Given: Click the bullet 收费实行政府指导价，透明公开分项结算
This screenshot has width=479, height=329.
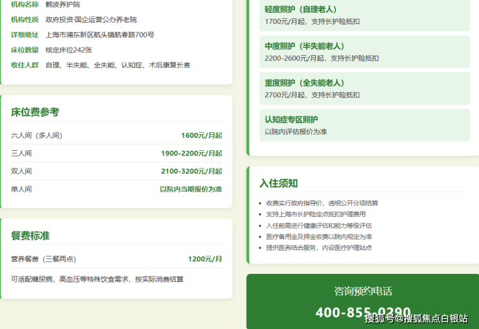Looking at the screenshot, I should coord(322,203).
